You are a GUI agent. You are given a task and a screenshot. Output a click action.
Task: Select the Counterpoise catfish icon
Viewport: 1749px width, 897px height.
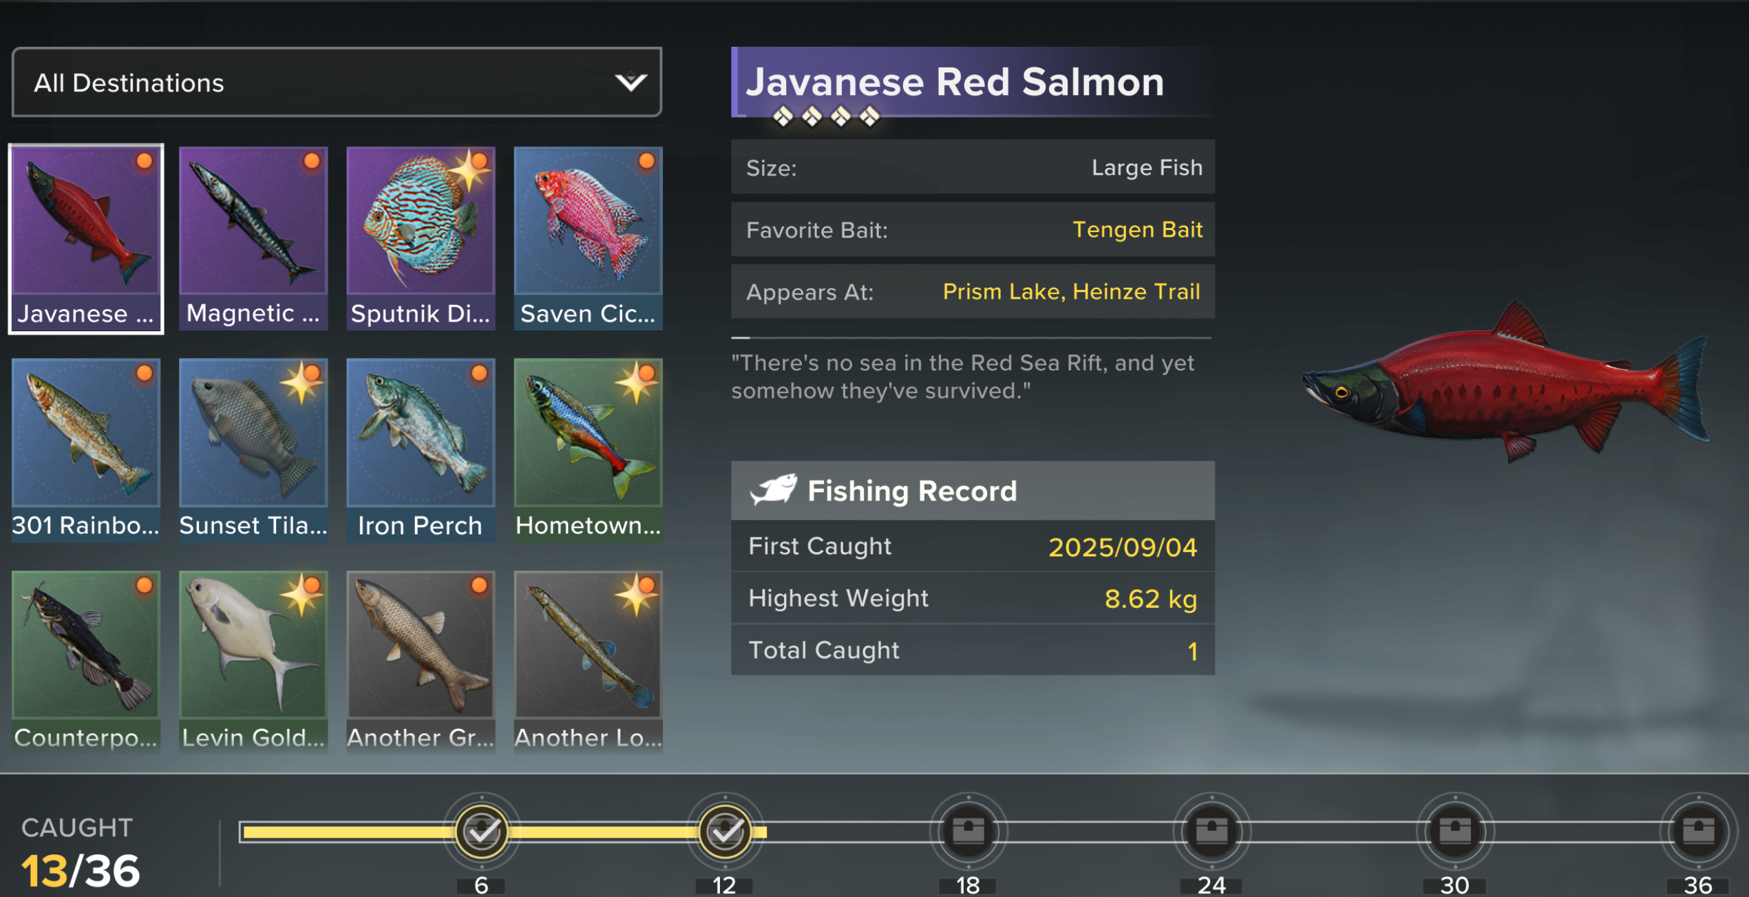pos(86,662)
